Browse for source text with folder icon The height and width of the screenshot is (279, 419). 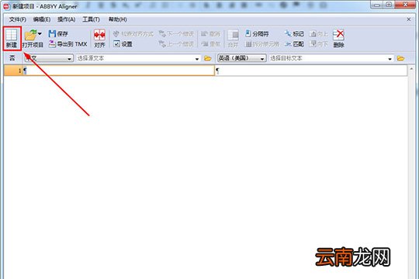click(208, 58)
